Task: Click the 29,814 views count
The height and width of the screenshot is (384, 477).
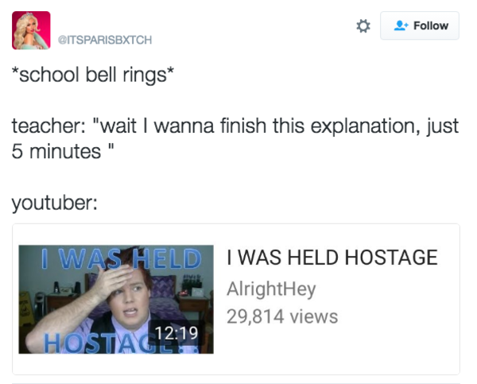Action: (x=282, y=316)
